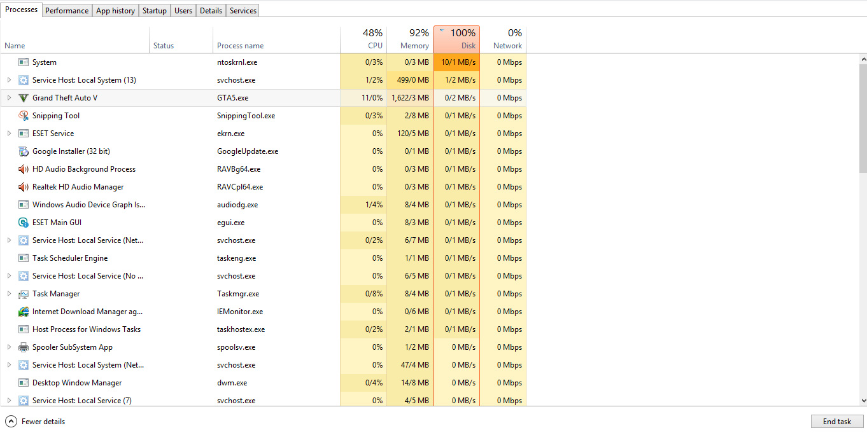Go to the Startup tab
867x435 pixels.
coord(155,11)
